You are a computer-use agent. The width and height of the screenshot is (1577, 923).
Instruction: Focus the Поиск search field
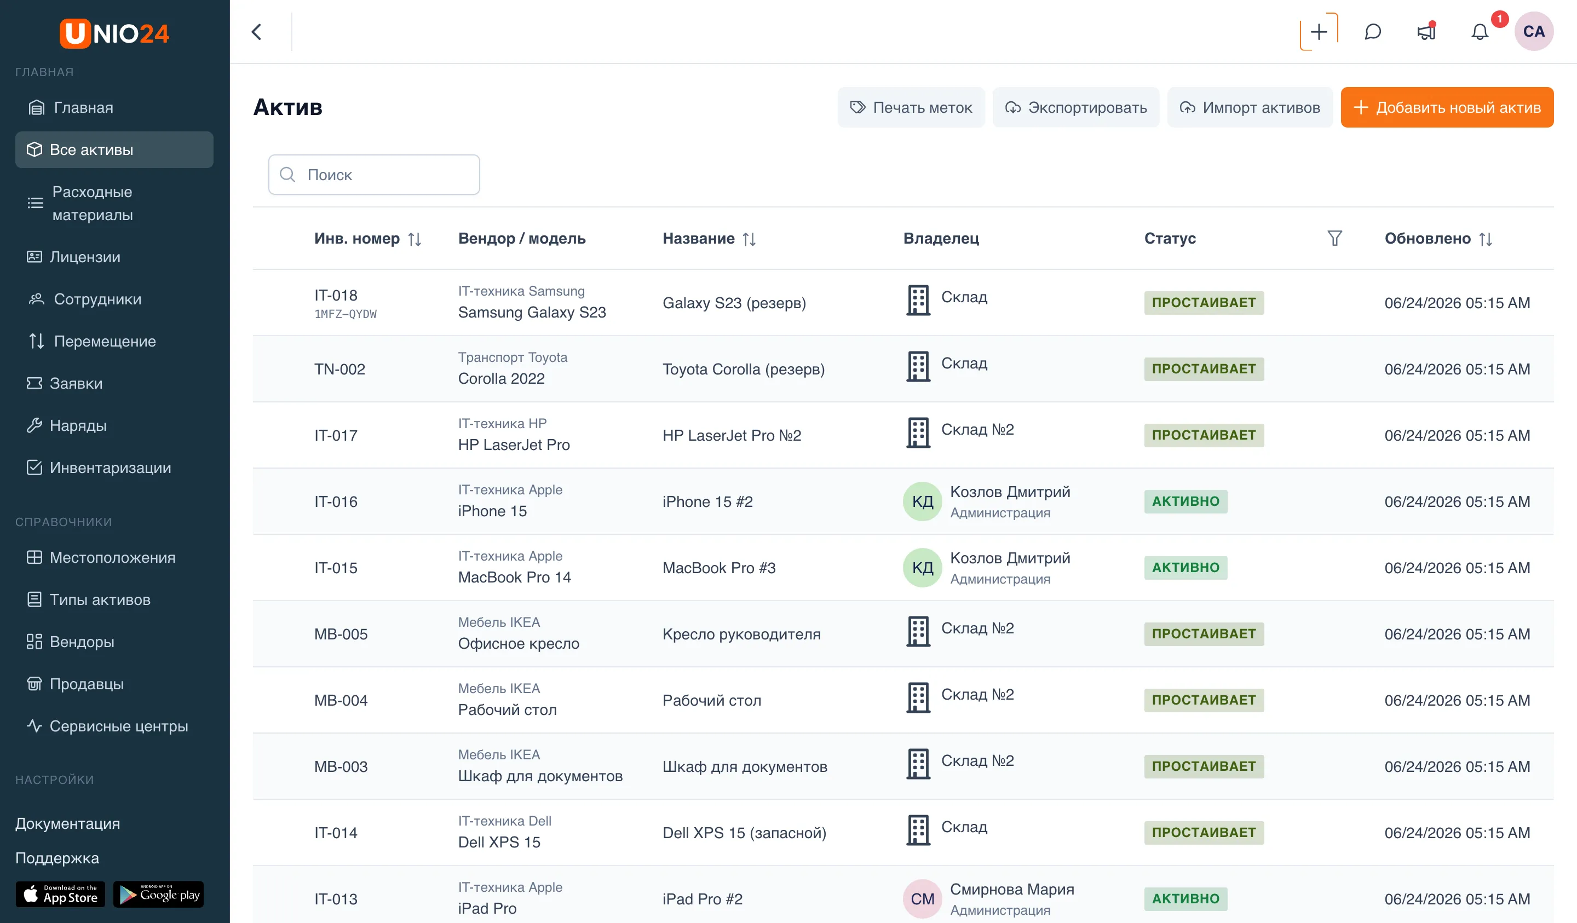coord(374,175)
